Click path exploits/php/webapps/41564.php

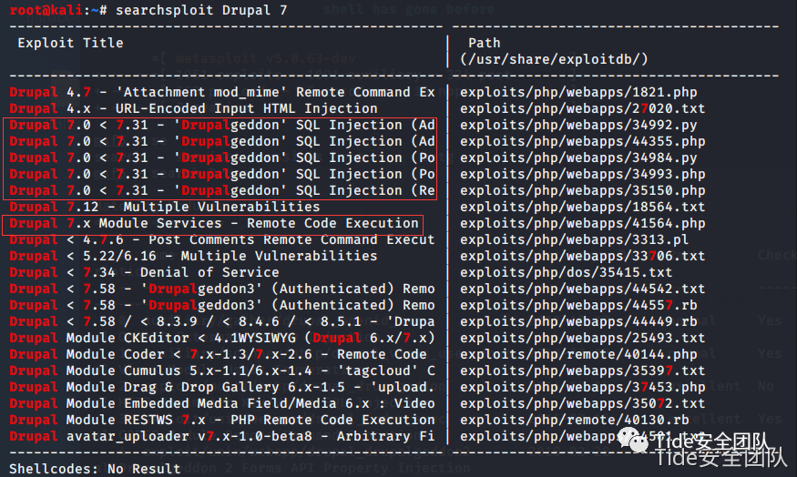(x=583, y=224)
